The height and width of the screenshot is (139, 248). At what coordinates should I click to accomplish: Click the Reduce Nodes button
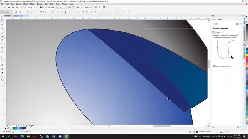click(x=105, y=12)
